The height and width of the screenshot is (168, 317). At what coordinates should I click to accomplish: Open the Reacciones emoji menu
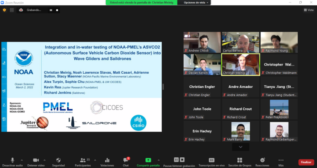click(x=262, y=160)
